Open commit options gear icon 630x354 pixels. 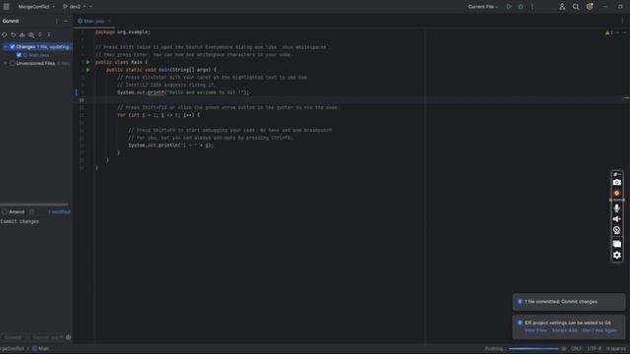click(68, 337)
